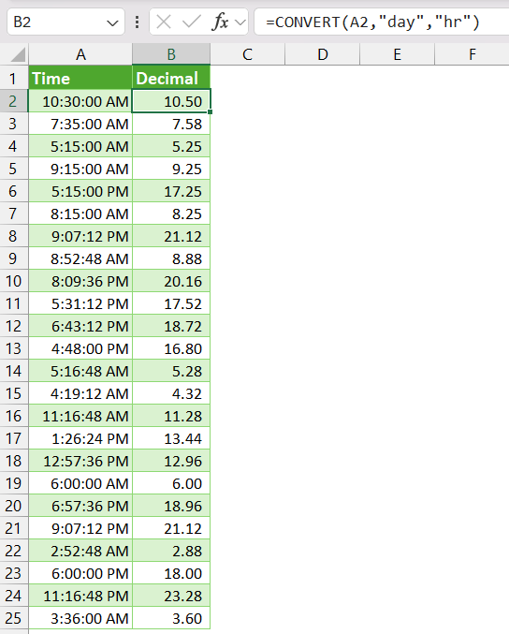Screen dimensions: 509x634
Task: Click the fill handle on cell B2
Action: click(x=211, y=111)
